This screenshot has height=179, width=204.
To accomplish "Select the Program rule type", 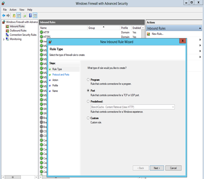I will [88, 80].
